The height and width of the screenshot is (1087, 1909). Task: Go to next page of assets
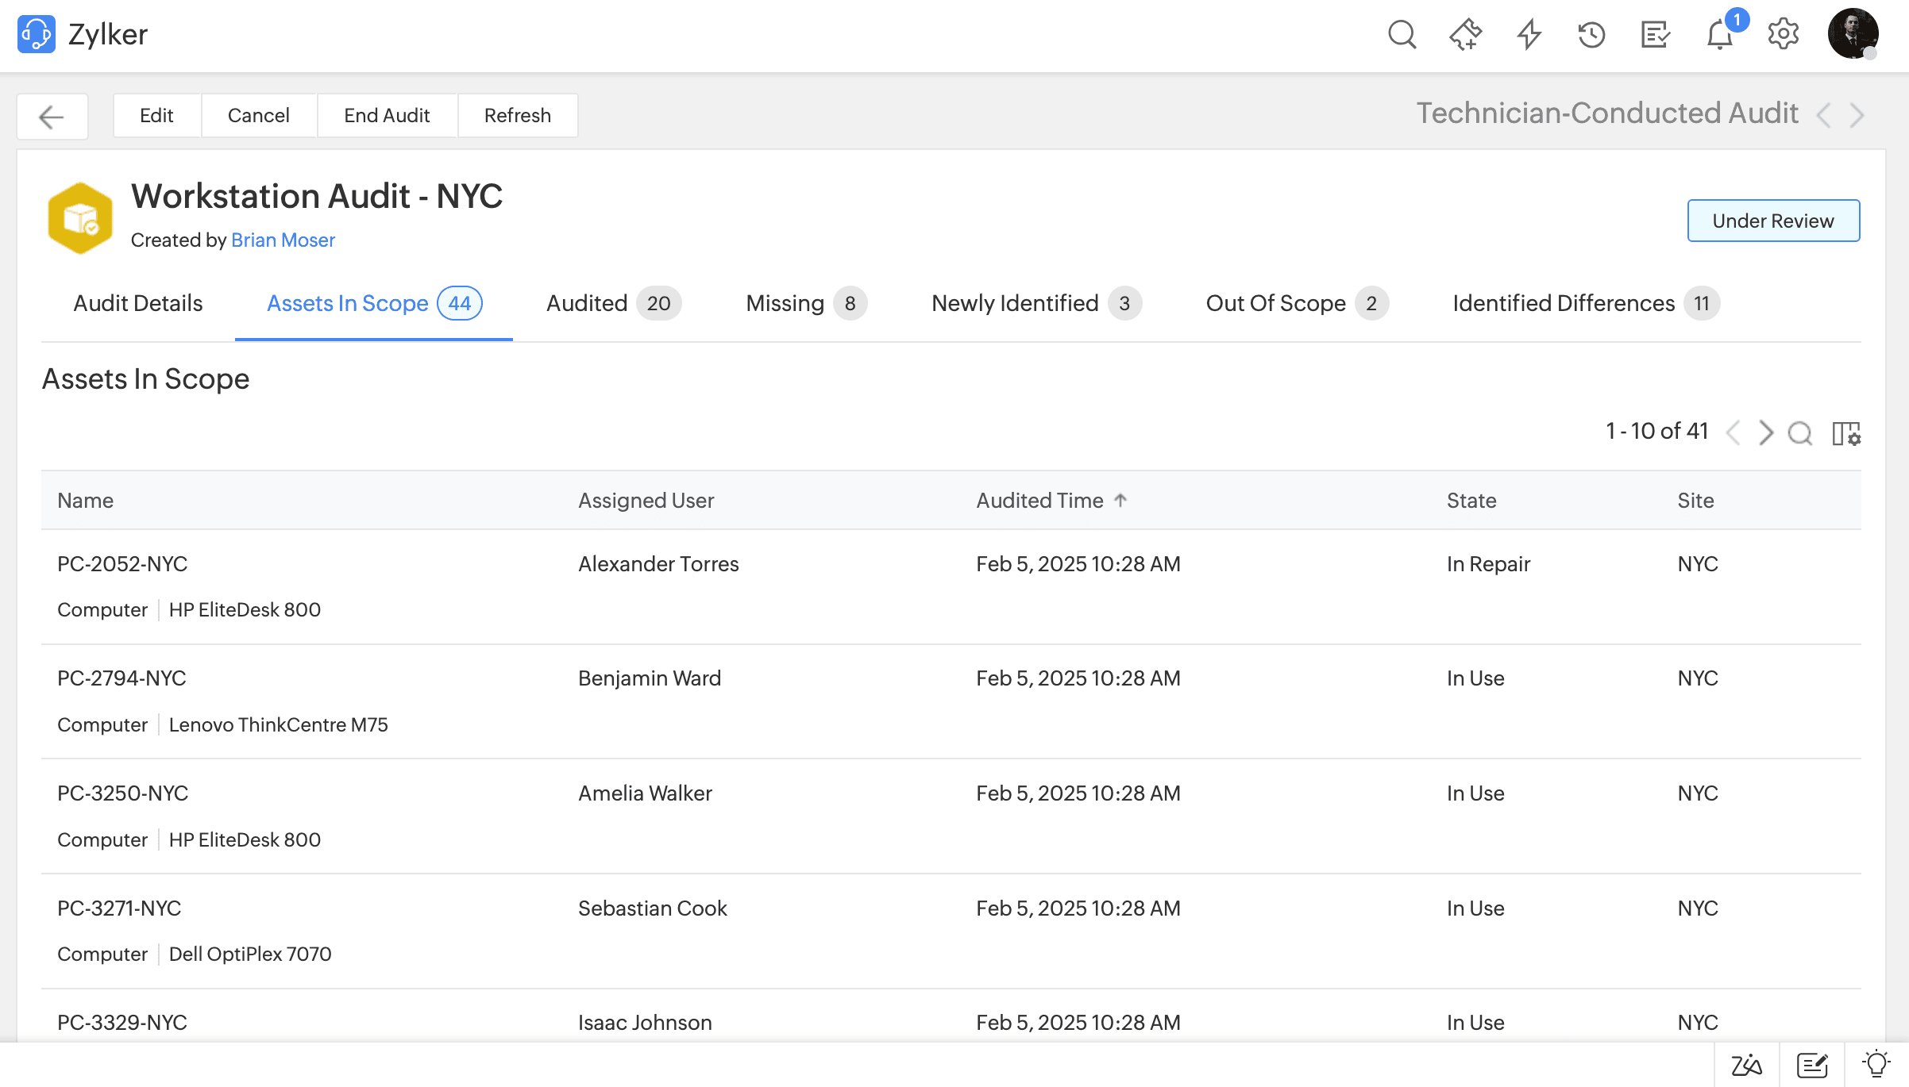1765,433
